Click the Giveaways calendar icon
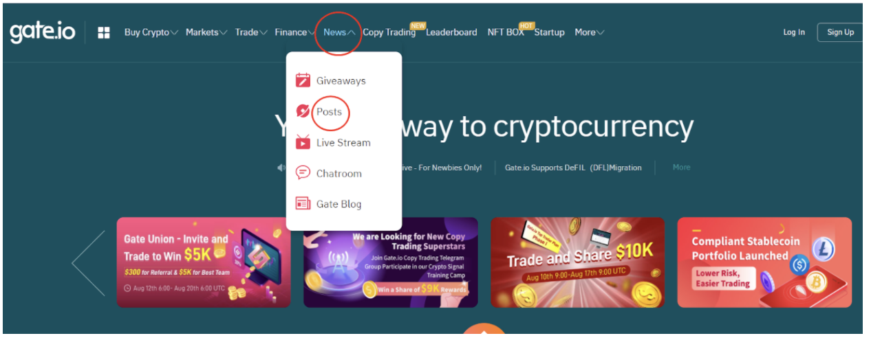 coord(303,80)
